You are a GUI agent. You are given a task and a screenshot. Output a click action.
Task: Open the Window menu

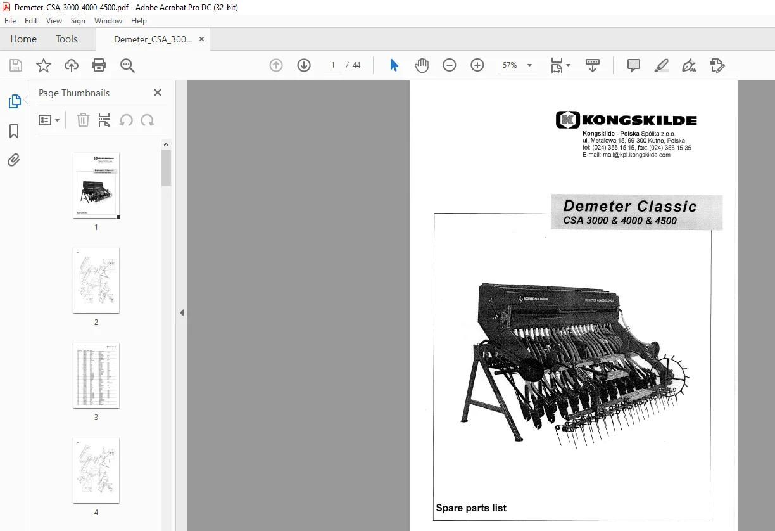pyautogui.click(x=108, y=21)
